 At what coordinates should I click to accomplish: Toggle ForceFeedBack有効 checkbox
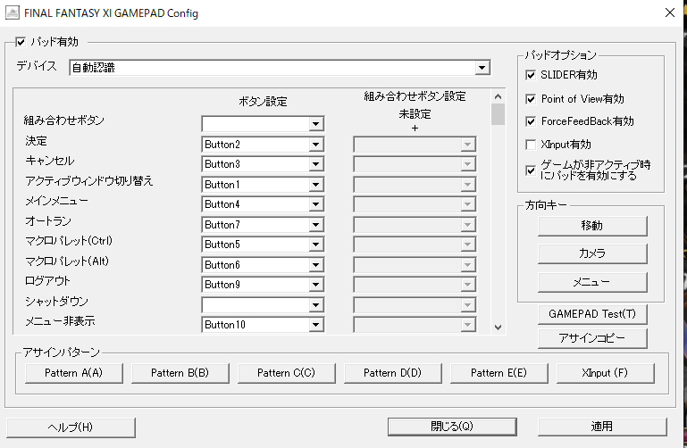click(x=532, y=121)
